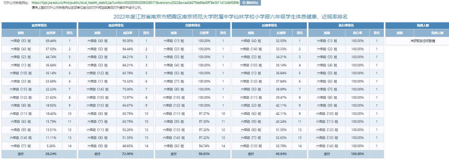
Task: Click the 执行率排名 table header
Action: (345, 25)
